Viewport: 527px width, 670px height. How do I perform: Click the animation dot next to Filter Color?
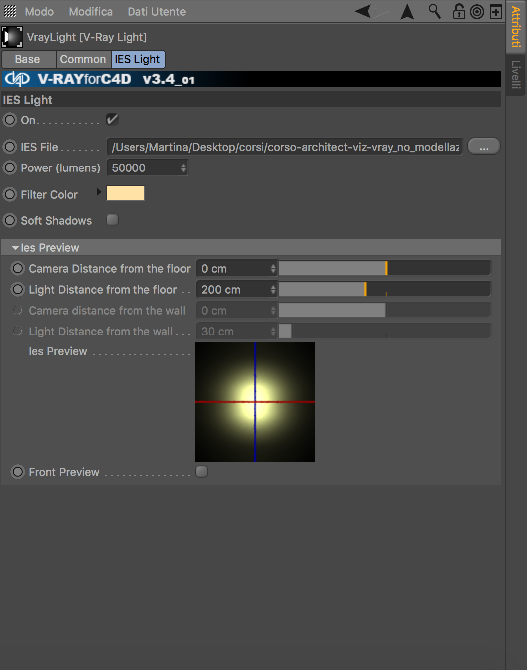click(x=10, y=194)
